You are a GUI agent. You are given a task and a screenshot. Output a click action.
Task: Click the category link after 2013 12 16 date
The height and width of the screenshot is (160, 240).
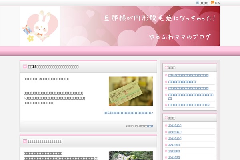150,126
